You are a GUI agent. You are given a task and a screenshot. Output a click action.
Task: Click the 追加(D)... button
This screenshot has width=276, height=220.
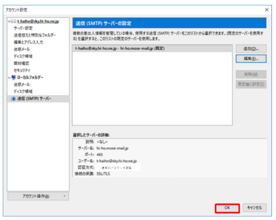tap(251, 49)
